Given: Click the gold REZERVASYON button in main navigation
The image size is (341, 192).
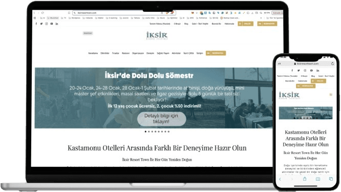Looking at the screenshot, I should (x=216, y=53).
